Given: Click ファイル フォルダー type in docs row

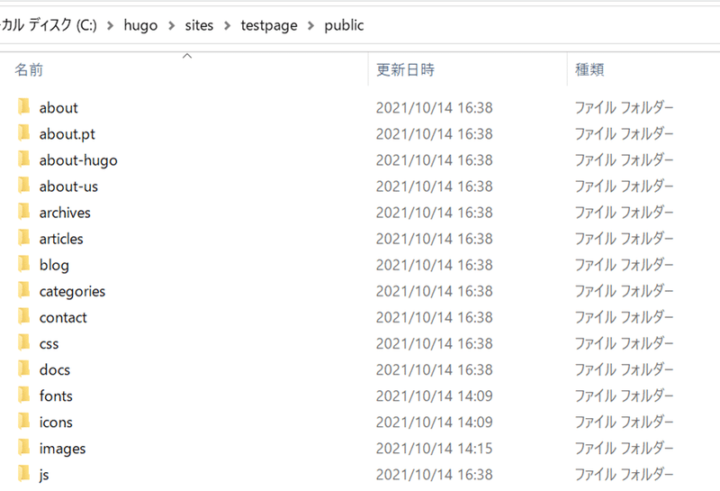Looking at the screenshot, I should [x=624, y=369].
